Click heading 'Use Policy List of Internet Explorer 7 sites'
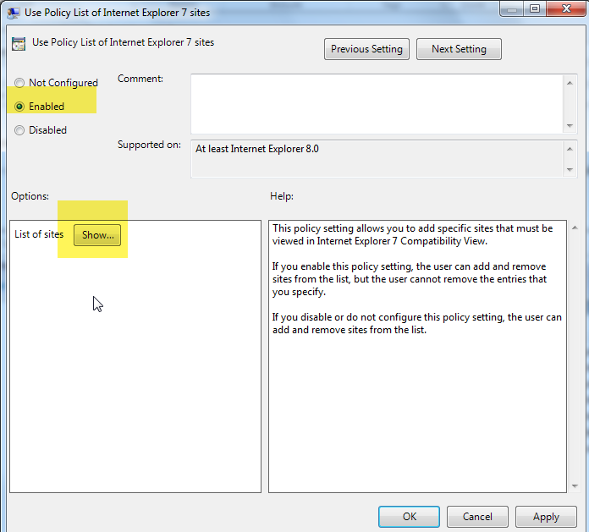This screenshot has width=589, height=532. tap(124, 42)
